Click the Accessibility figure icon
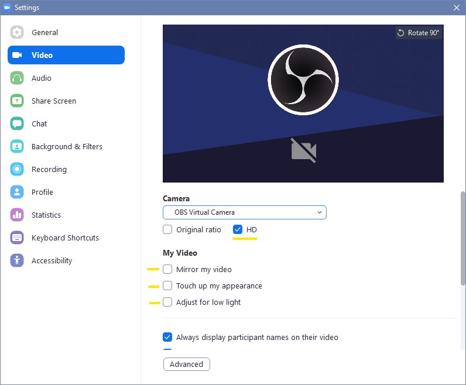 point(17,260)
